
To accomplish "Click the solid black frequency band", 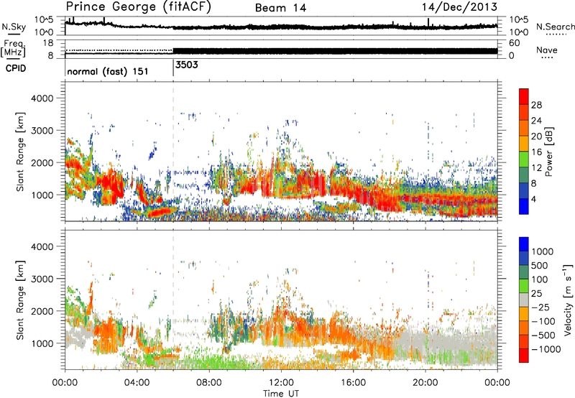I will [335, 51].
